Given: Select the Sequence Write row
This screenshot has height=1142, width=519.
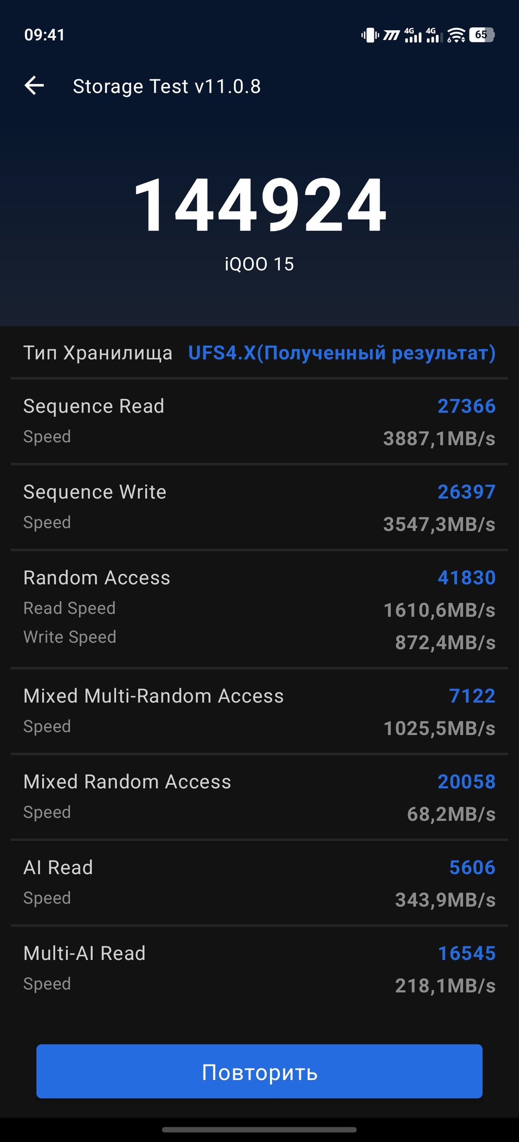Looking at the screenshot, I should tap(259, 507).
